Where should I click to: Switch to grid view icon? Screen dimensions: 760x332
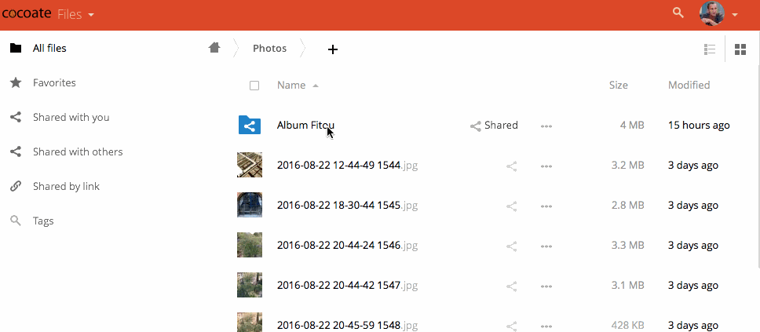point(740,49)
